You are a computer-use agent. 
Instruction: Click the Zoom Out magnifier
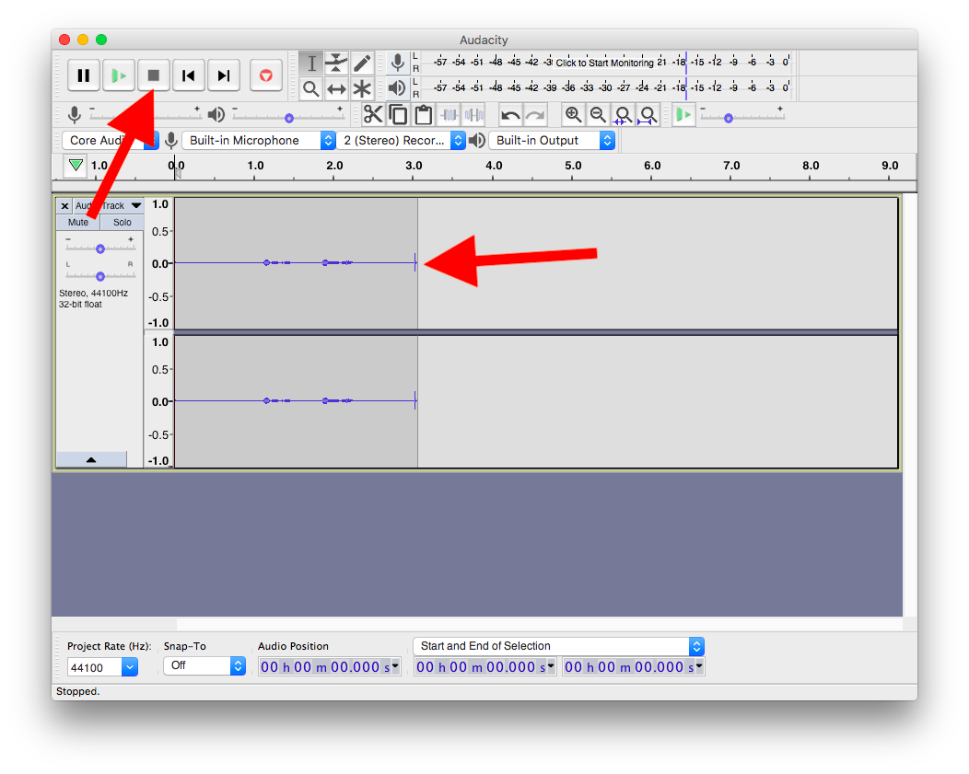[x=598, y=115]
